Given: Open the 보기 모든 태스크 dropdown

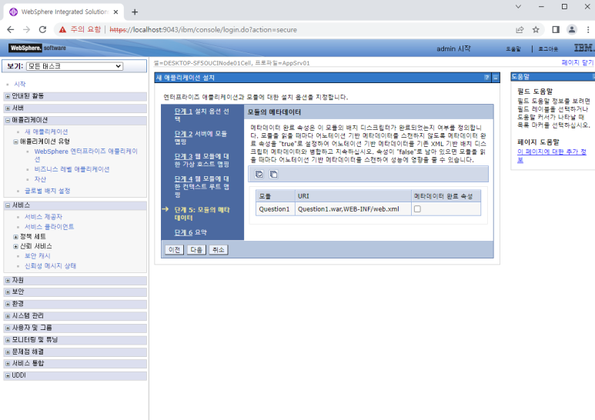Looking at the screenshot, I should [75, 66].
